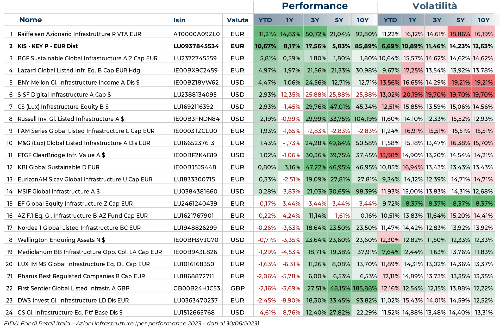Screen dimensions: 500x328
Task: Select the KIS - KEY P - EUR Dist row name
Action: [x=48, y=46]
